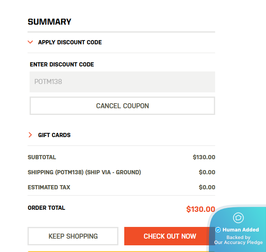Click the Human Added checkmark icon
The width and height of the screenshot is (266, 252).
click(x=218, y=230)
